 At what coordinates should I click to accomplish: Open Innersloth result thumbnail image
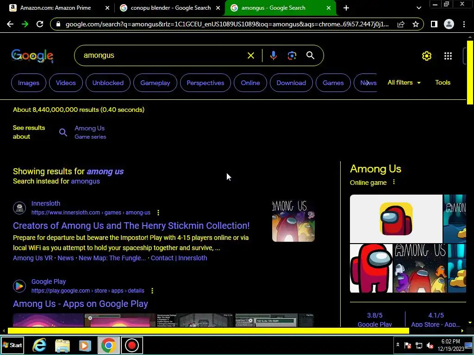pos(293,220)
